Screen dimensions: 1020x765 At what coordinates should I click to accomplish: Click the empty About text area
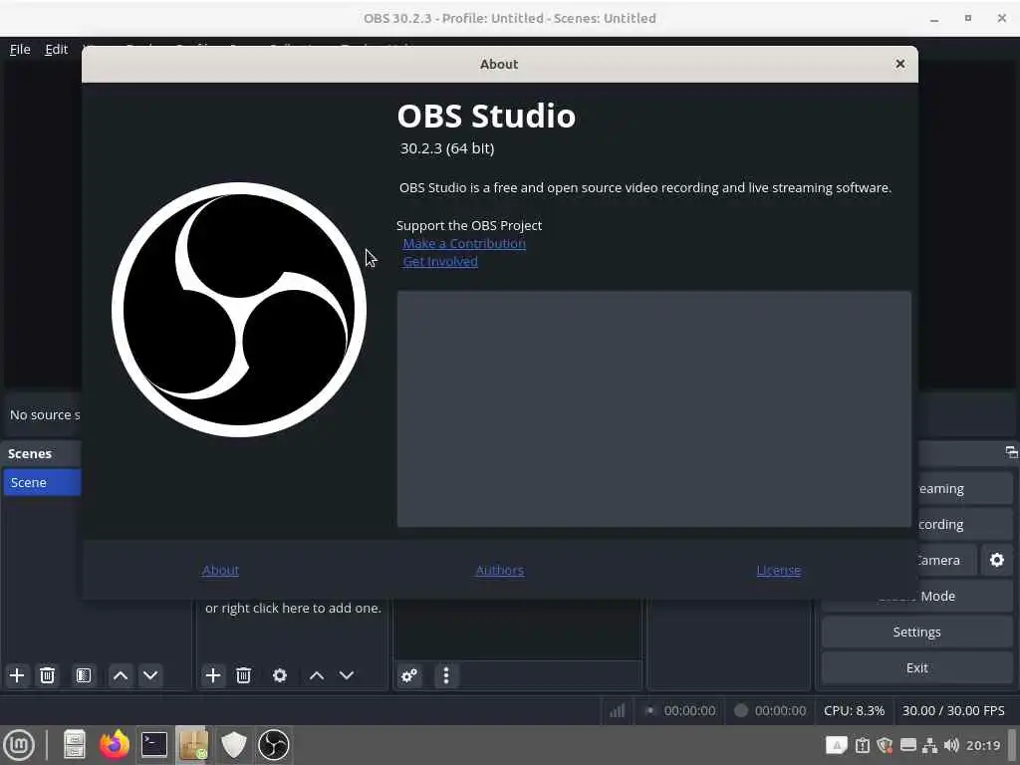tap(653, 408)
